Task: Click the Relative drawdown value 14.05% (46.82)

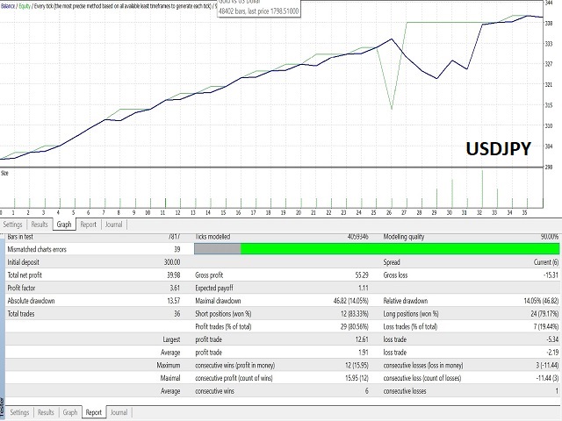Action: click(x=541, y=301)
